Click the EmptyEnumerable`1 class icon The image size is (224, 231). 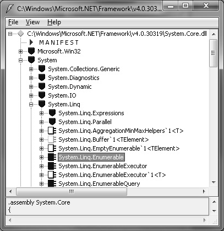(x=52, y=148)
